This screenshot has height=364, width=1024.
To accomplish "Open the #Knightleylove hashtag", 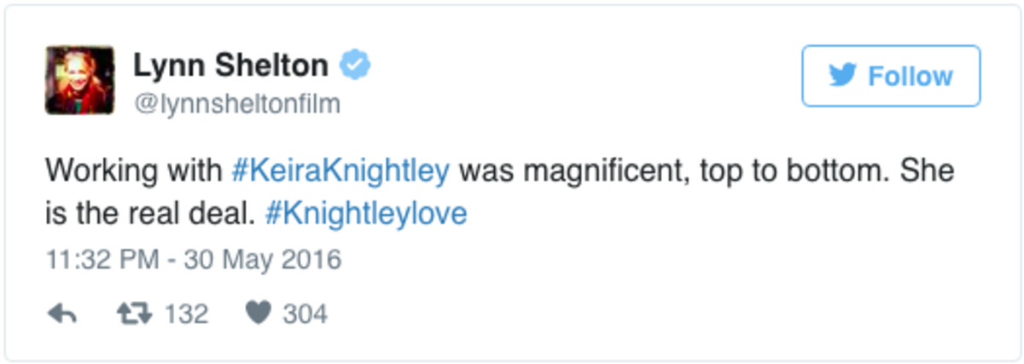I will click(x=366, y=213).
